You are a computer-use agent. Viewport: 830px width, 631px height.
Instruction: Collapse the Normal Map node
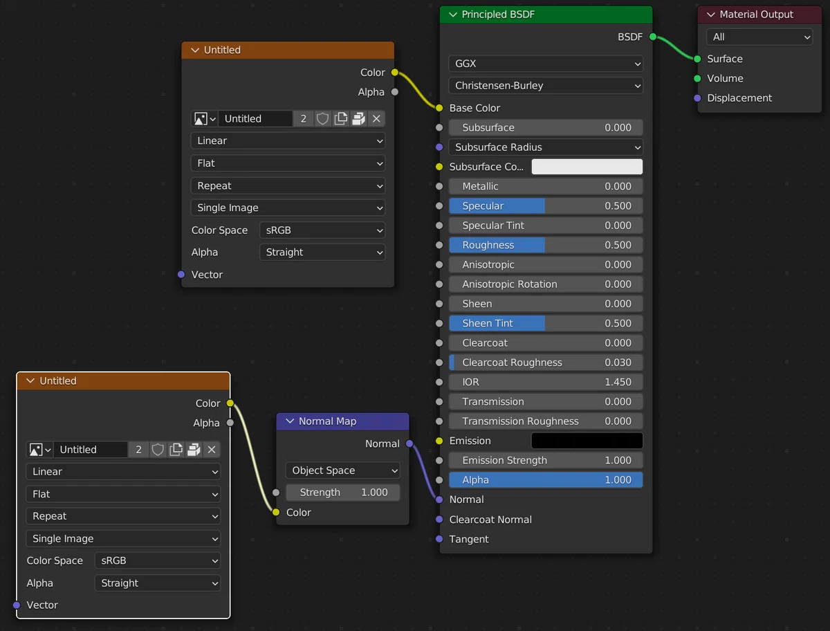pyautogui.click(x=290, y=421)
